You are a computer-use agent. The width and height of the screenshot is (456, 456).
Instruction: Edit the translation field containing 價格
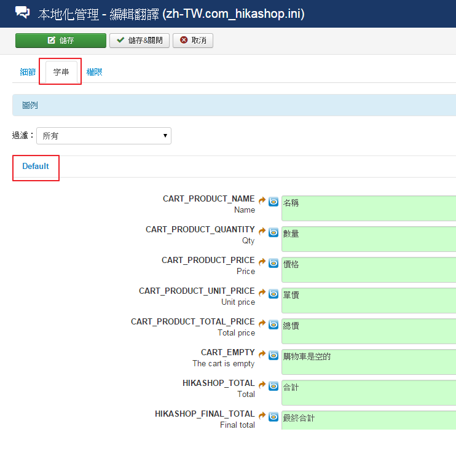pos(369,270)
